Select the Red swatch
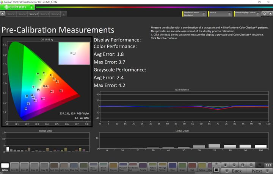 click(192, 167)
